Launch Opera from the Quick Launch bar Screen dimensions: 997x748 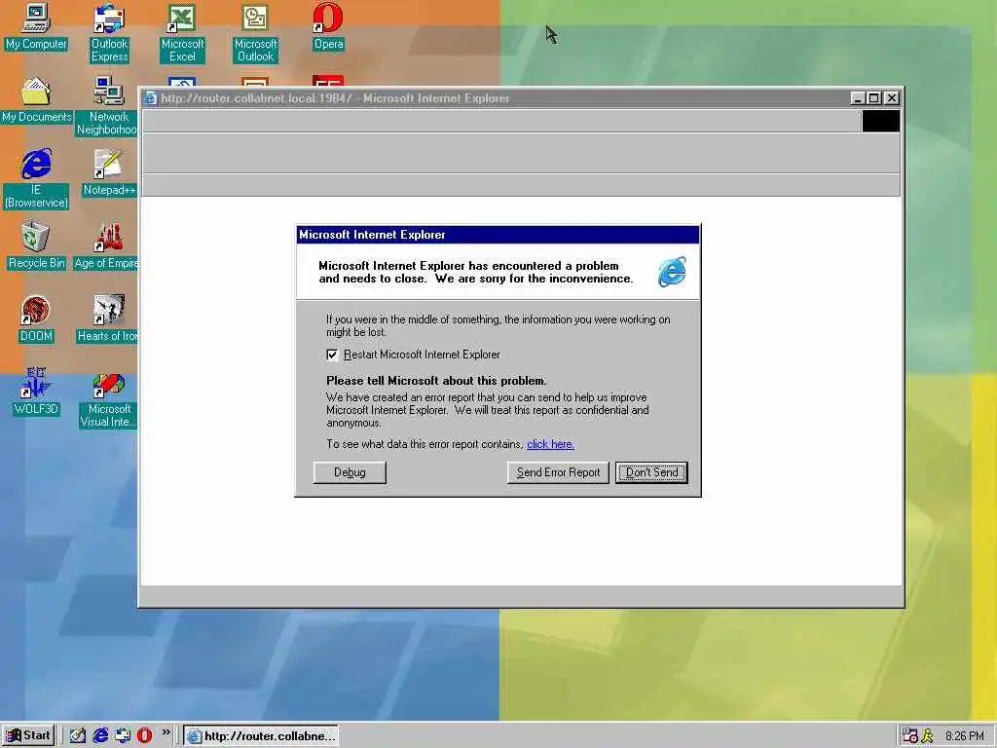(144, 736)
